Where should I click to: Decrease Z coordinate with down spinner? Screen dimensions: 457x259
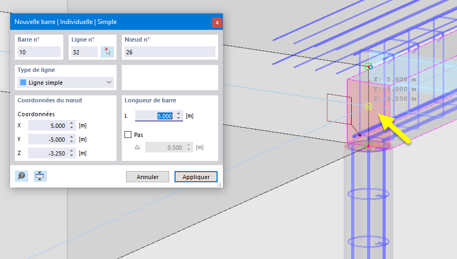tap(72, 155)
